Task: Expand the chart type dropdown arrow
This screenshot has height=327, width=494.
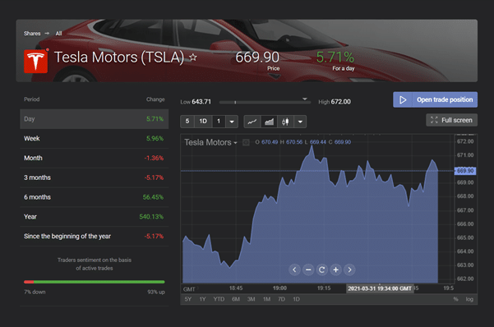Action: [300, 122]
